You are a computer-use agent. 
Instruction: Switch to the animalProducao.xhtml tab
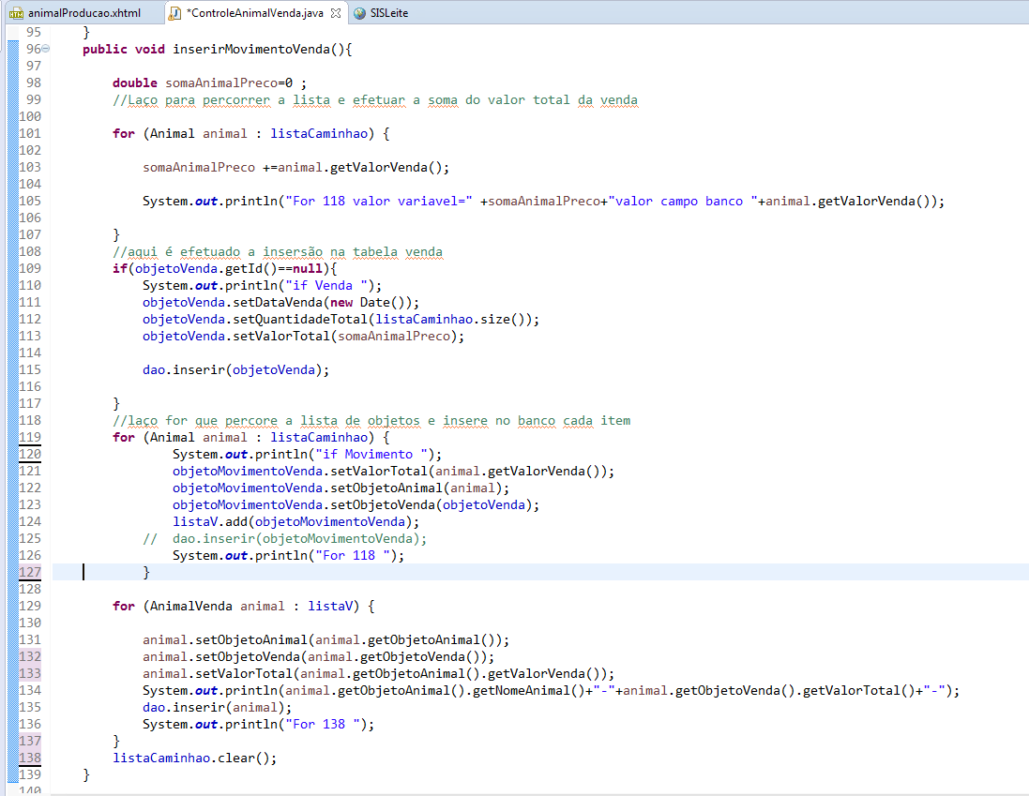(84, 13)
